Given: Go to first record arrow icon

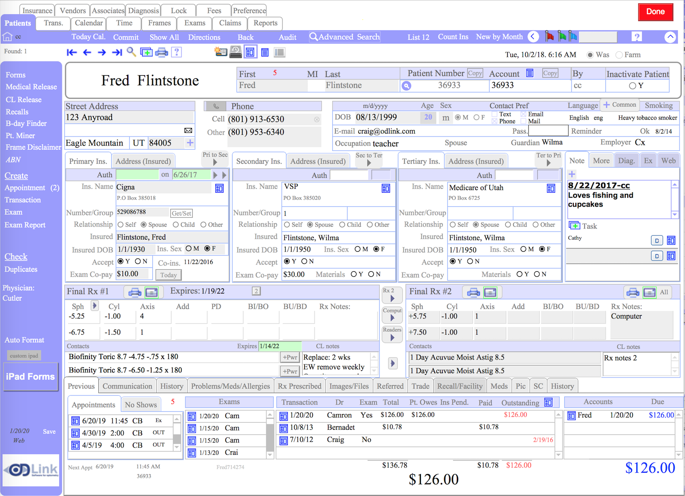Looking at the screenshot, I should coord(71,52).
